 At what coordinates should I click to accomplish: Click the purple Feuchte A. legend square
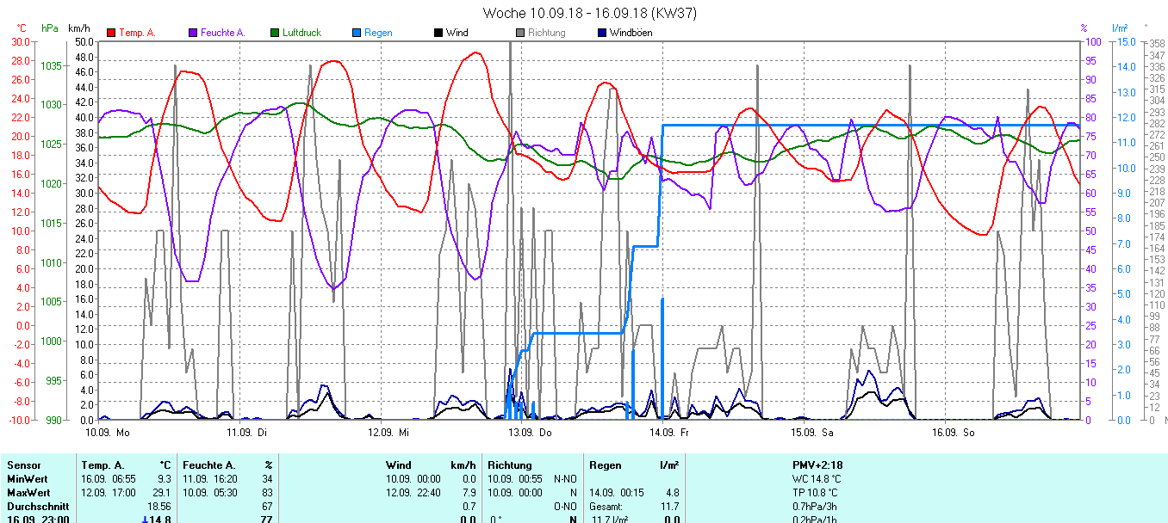pyautogui.click(x=194, y=33)
